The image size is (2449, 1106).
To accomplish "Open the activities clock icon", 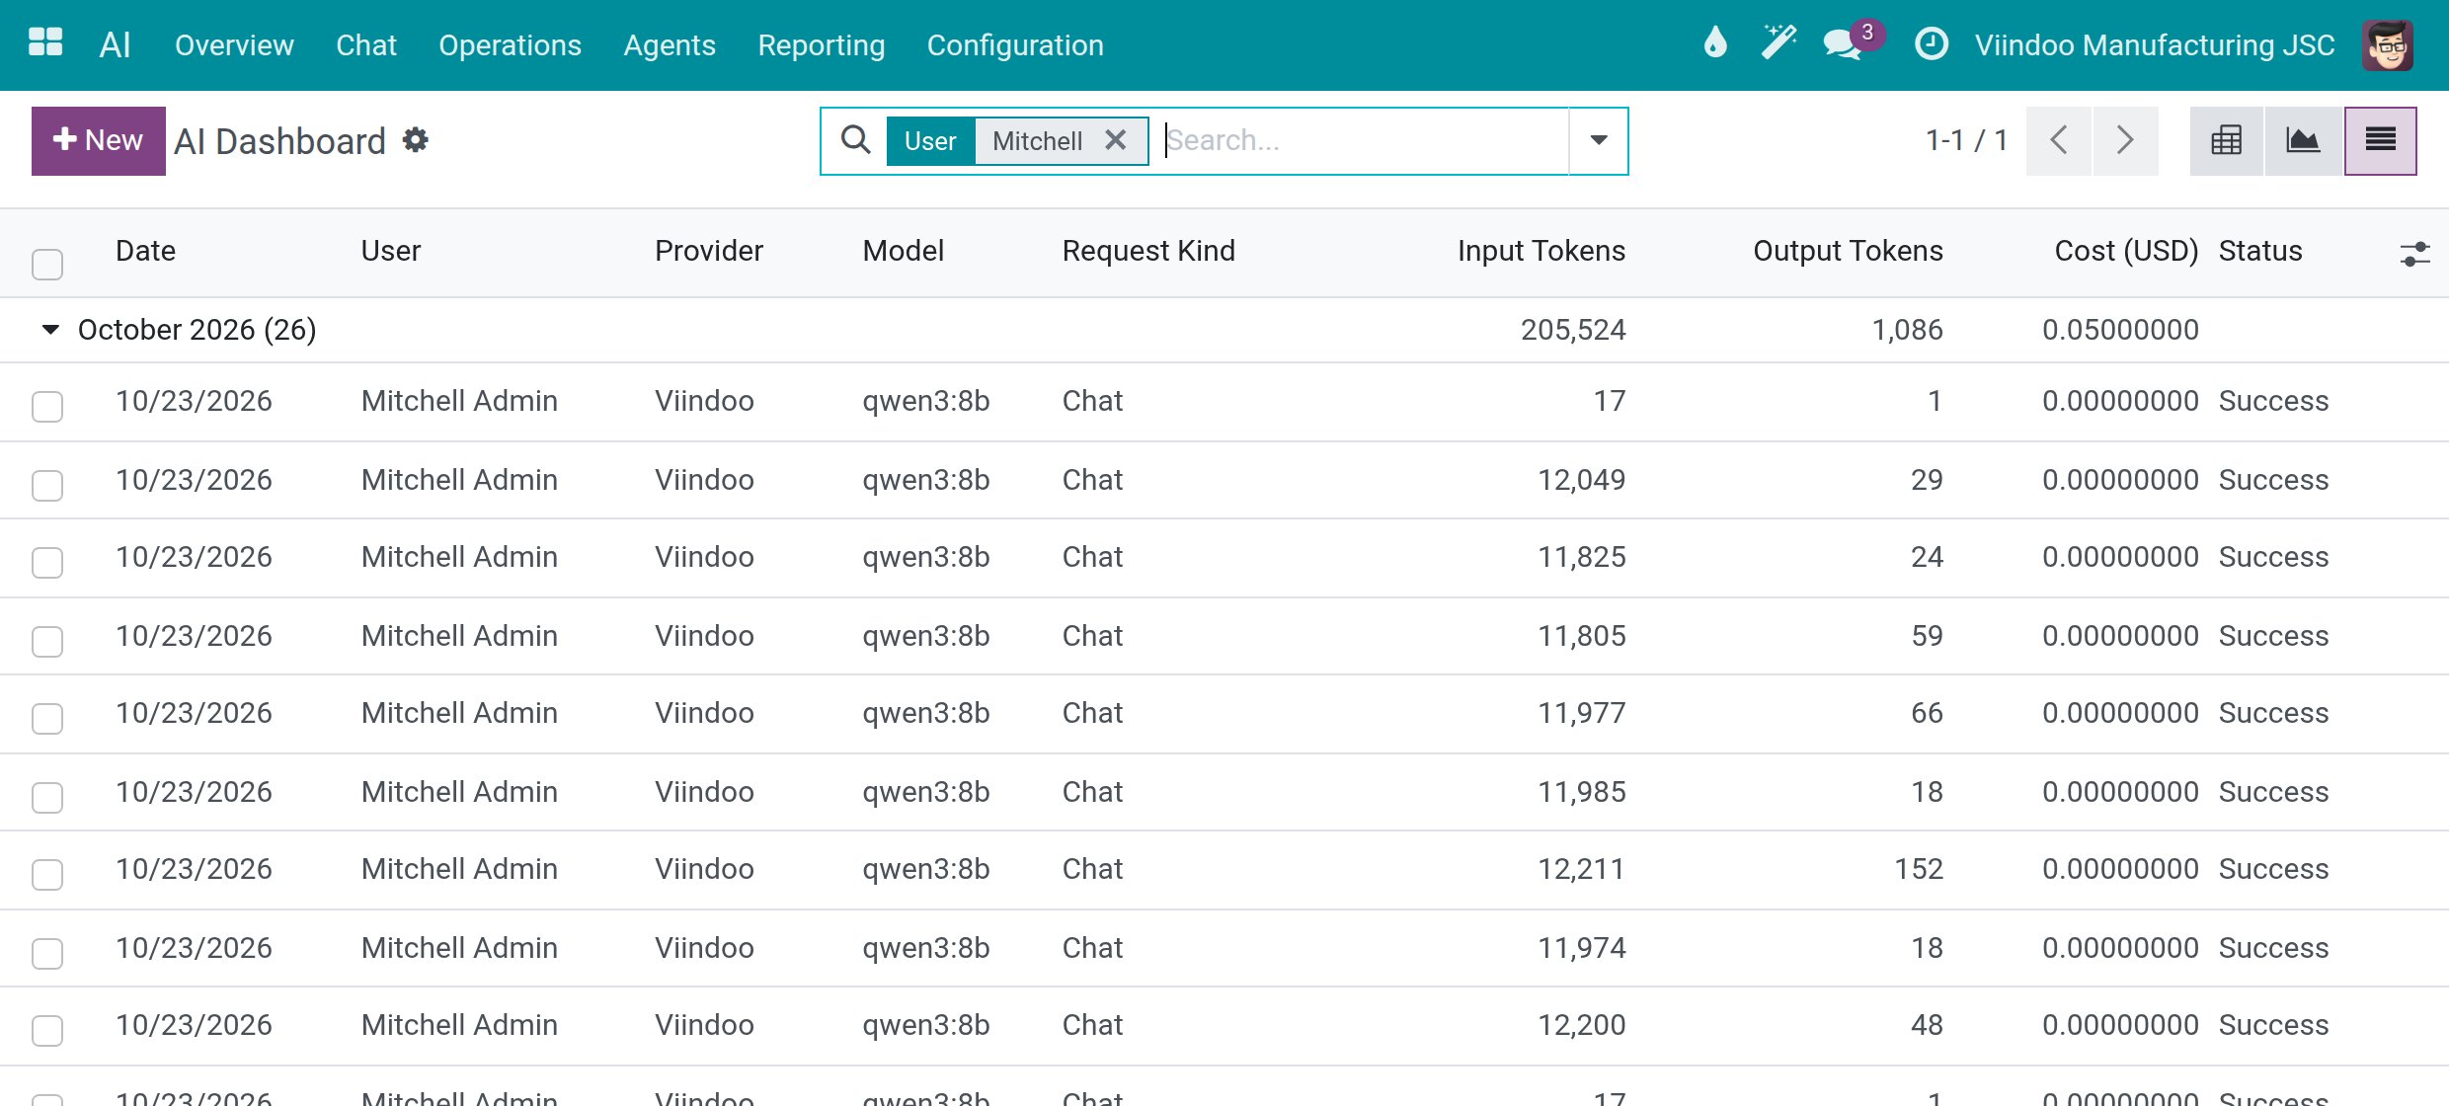I will click(1932, 43).
